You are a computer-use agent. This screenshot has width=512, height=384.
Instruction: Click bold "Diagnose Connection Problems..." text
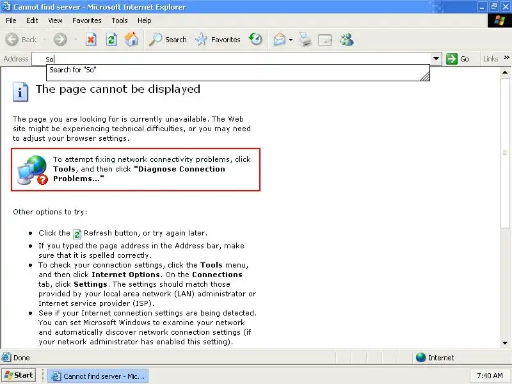[x=139, y=173]
